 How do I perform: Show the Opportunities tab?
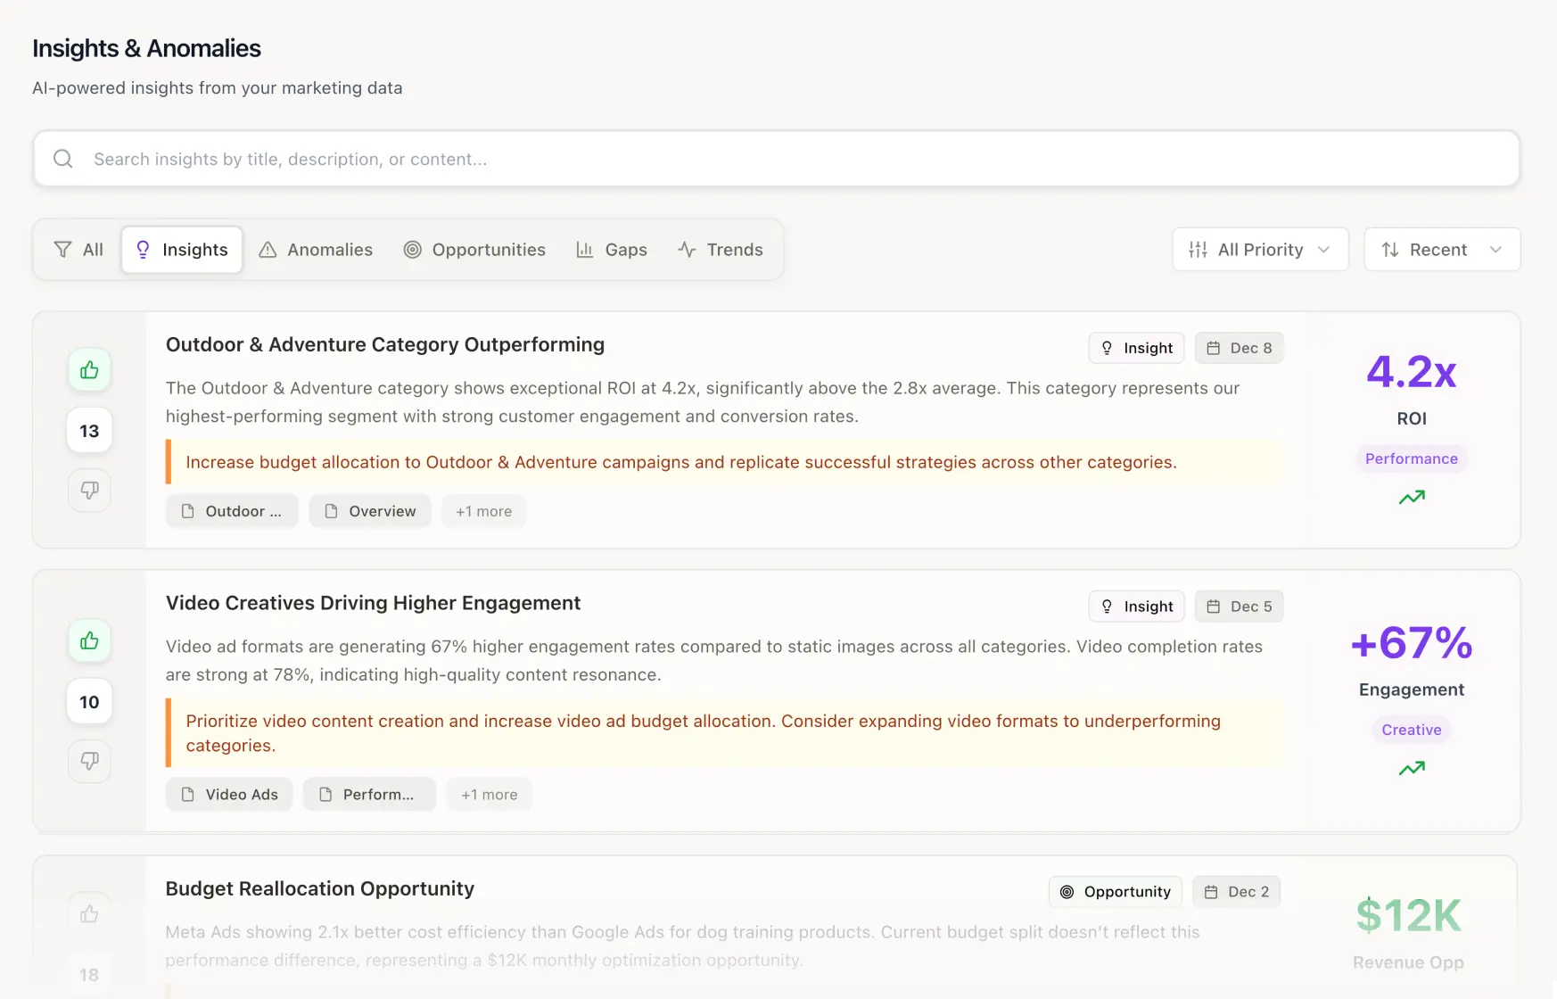point(474,250)
